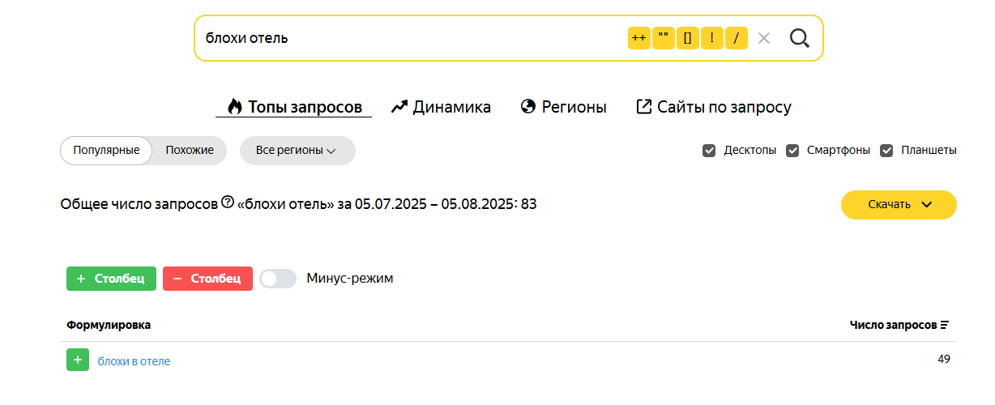The width and height of the screenshot is (995, 405).
Task: Sort by the Число запросов column icon
Action: [x=945, y=325]
